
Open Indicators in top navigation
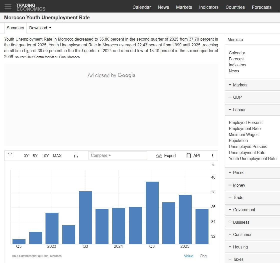click(209, 7)
